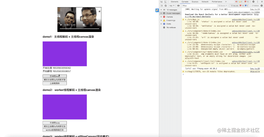Create a live expression with the eye icon
Viewport: 264px width, 137px height.
coord(178,6)
